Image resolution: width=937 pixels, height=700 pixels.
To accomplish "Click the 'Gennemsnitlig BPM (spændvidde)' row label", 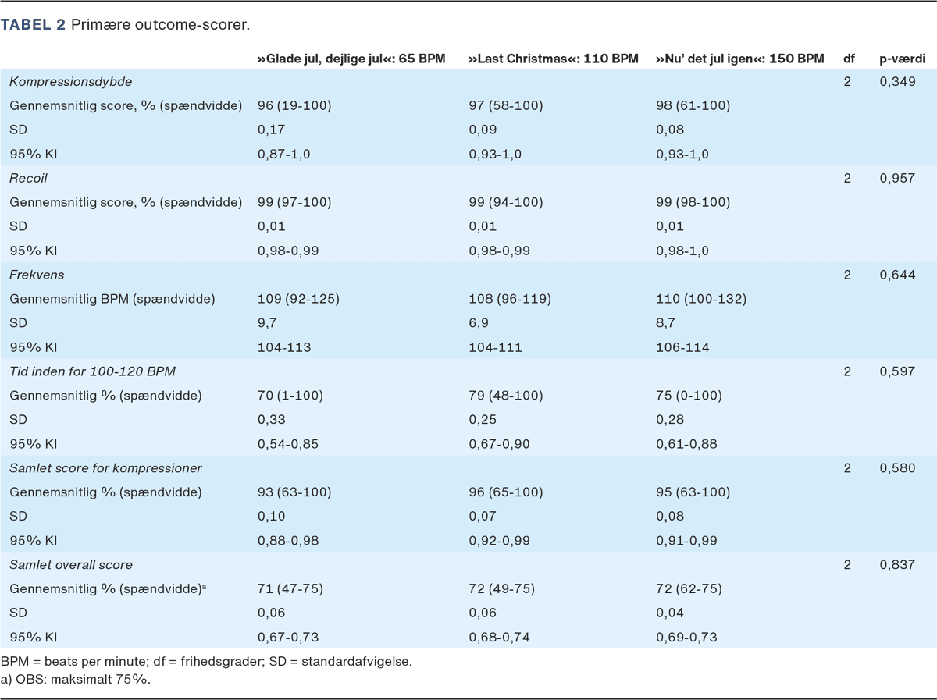I will coord(112,299).
